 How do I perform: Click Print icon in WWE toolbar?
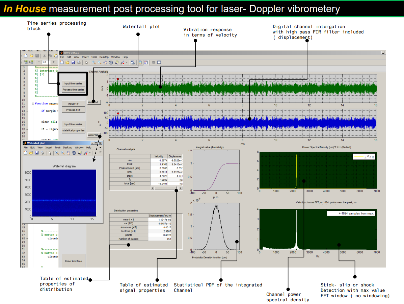[79, 62]
